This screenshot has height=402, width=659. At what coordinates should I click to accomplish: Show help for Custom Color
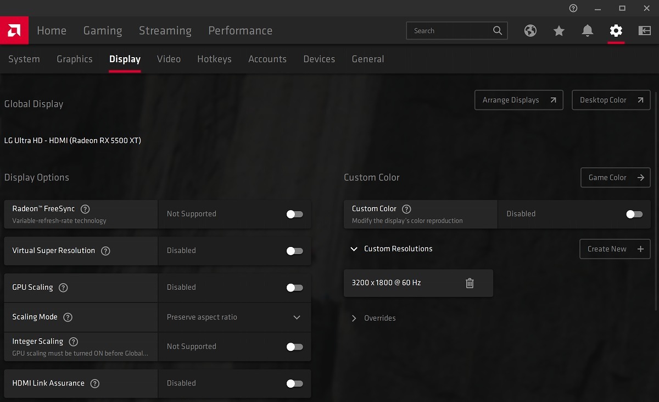(x=406, y=209)
